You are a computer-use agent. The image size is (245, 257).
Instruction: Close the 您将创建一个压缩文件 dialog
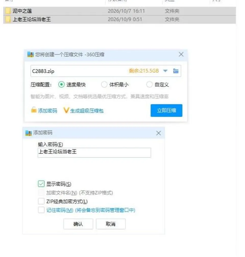coord(181,54)
